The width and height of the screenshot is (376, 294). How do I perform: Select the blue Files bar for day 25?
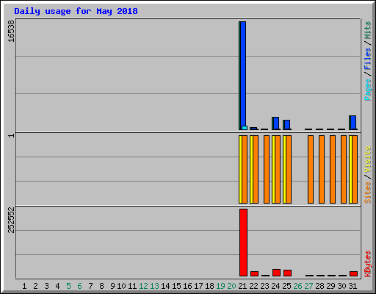coord(287,125)
